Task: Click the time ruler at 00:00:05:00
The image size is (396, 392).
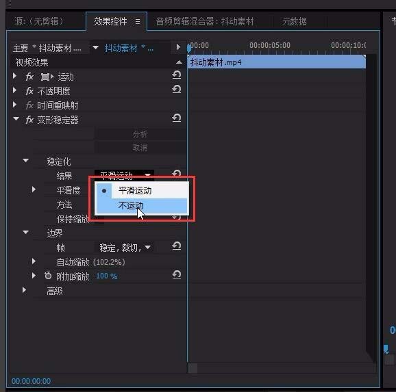Action: tap(270, 45)
